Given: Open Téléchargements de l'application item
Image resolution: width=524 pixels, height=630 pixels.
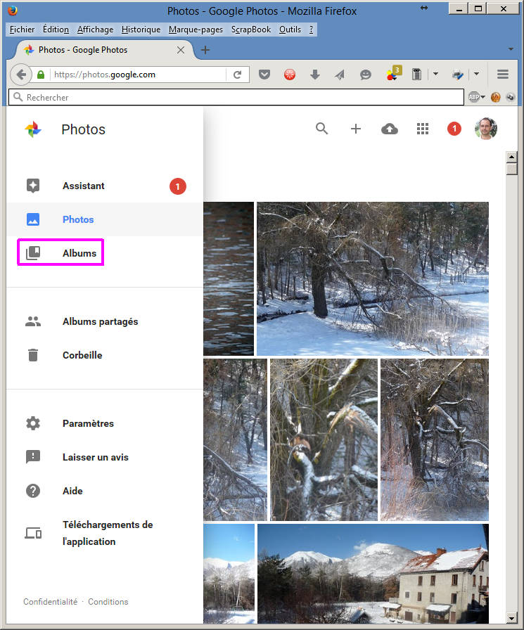Looking at the screenshot, I should tap(105, 533).
